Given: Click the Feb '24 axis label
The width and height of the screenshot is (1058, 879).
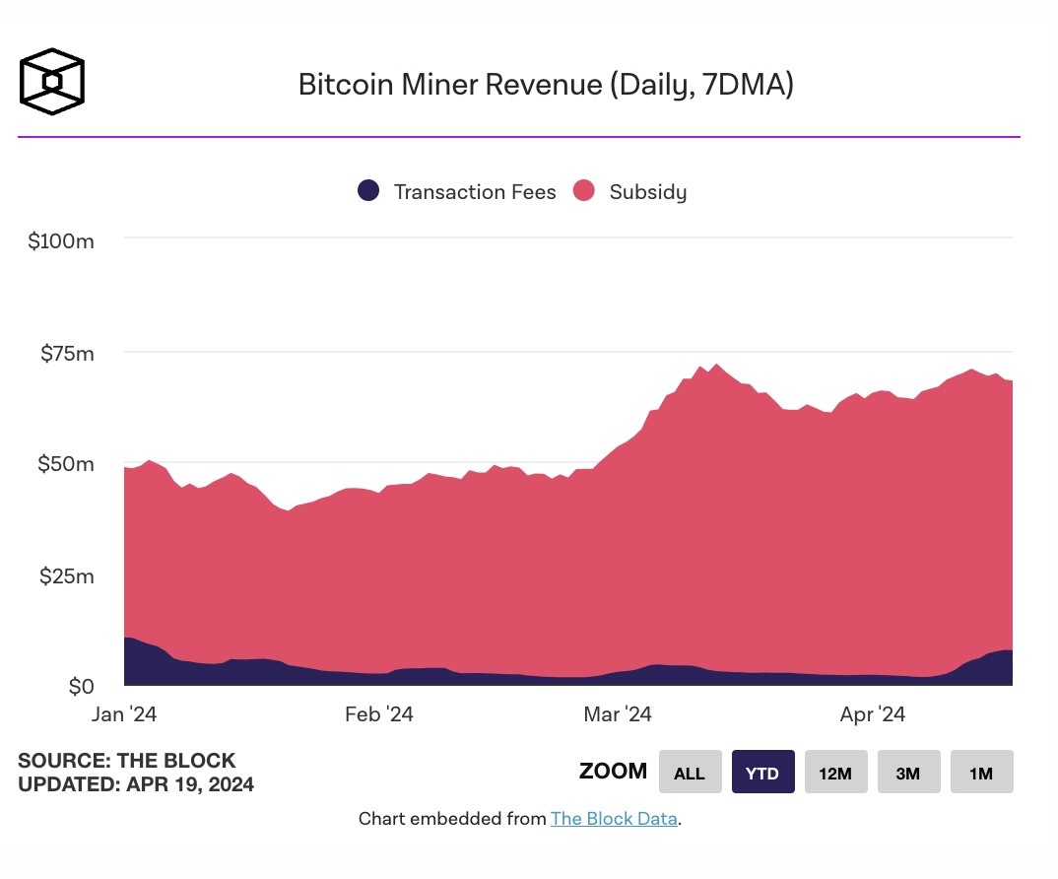Looking at the screenshot, I should (x=379, y=714).
